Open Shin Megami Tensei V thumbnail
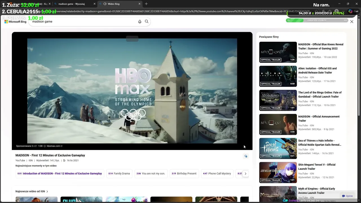 click(x=278, y=173)
